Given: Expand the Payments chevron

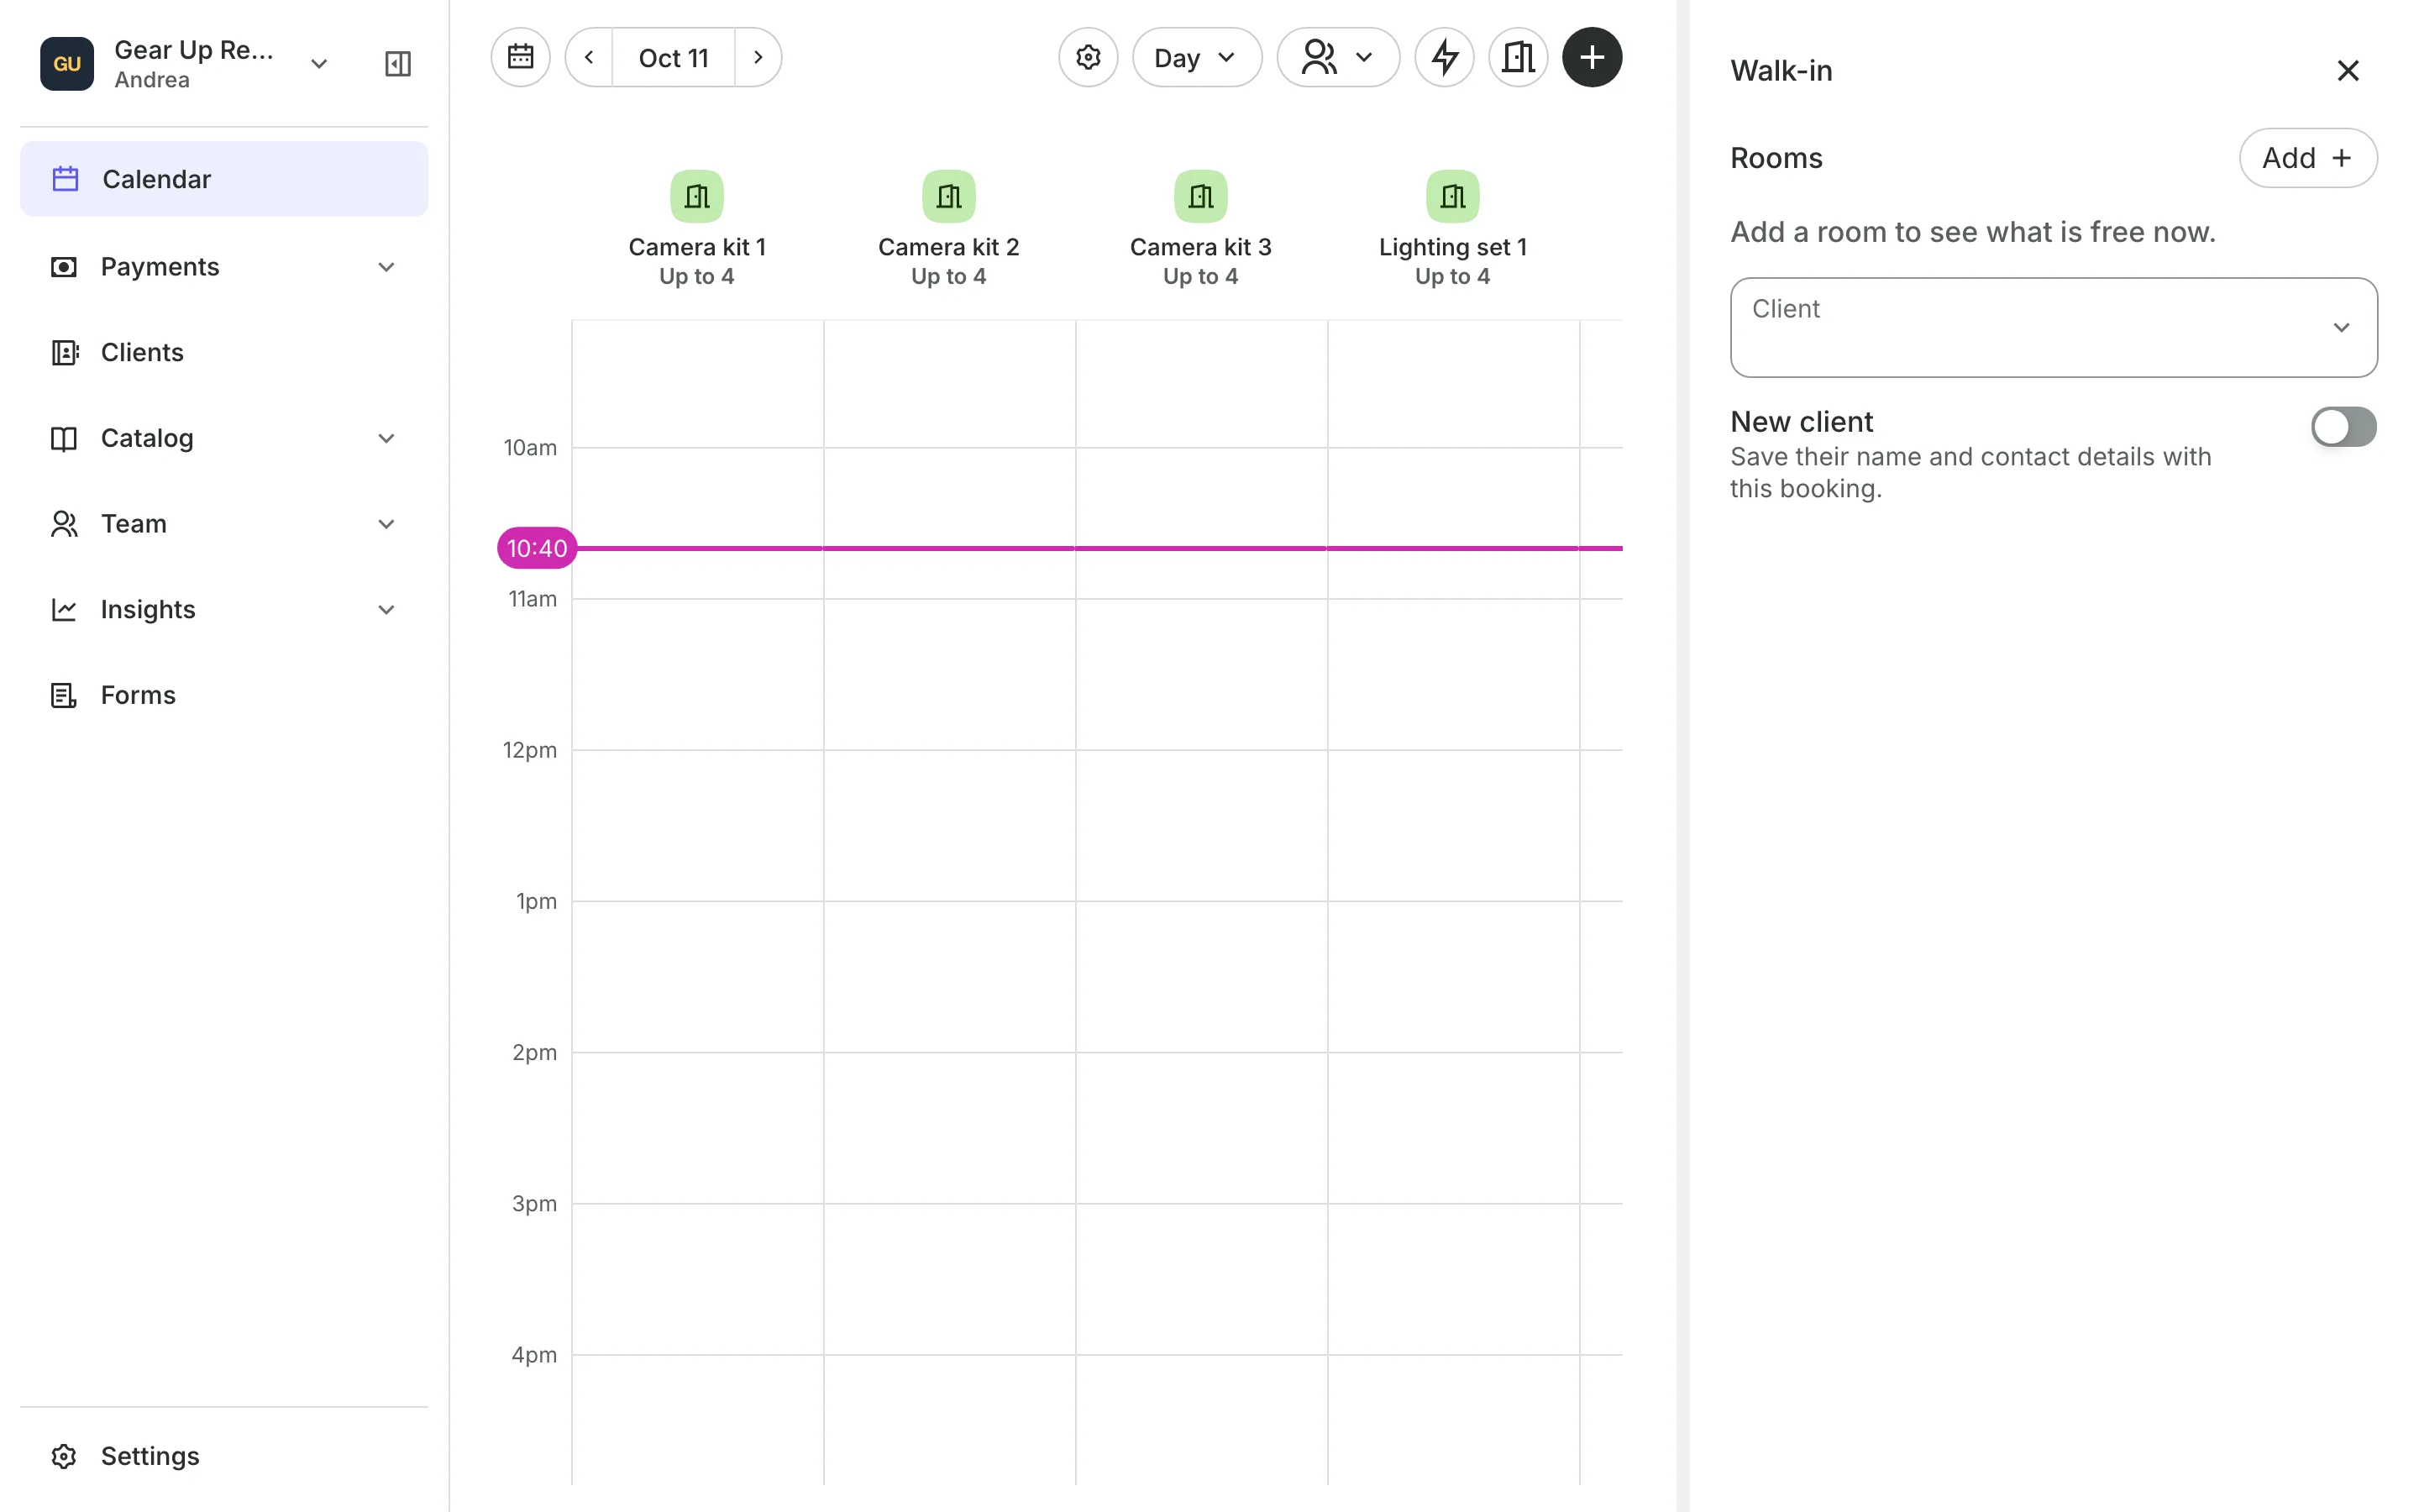Looking at the screenshot, I should (x=387, y=267).
